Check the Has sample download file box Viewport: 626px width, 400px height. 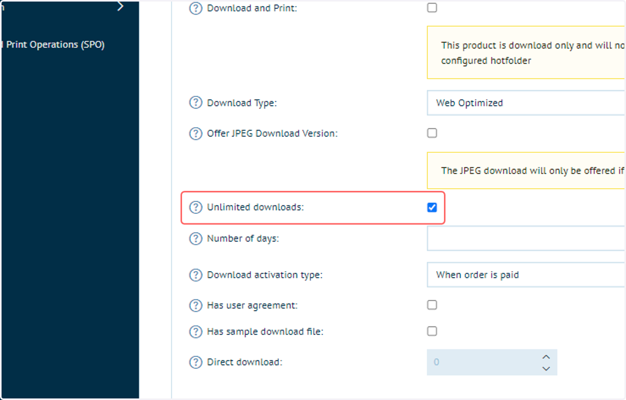[432, 331]
